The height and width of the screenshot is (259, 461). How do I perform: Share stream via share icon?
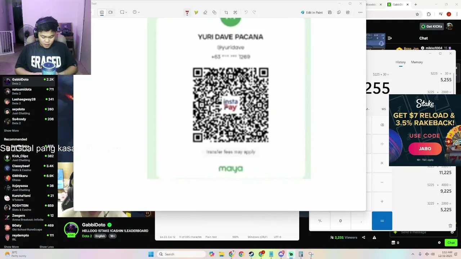pyautogui.click(x=363, y=237)
